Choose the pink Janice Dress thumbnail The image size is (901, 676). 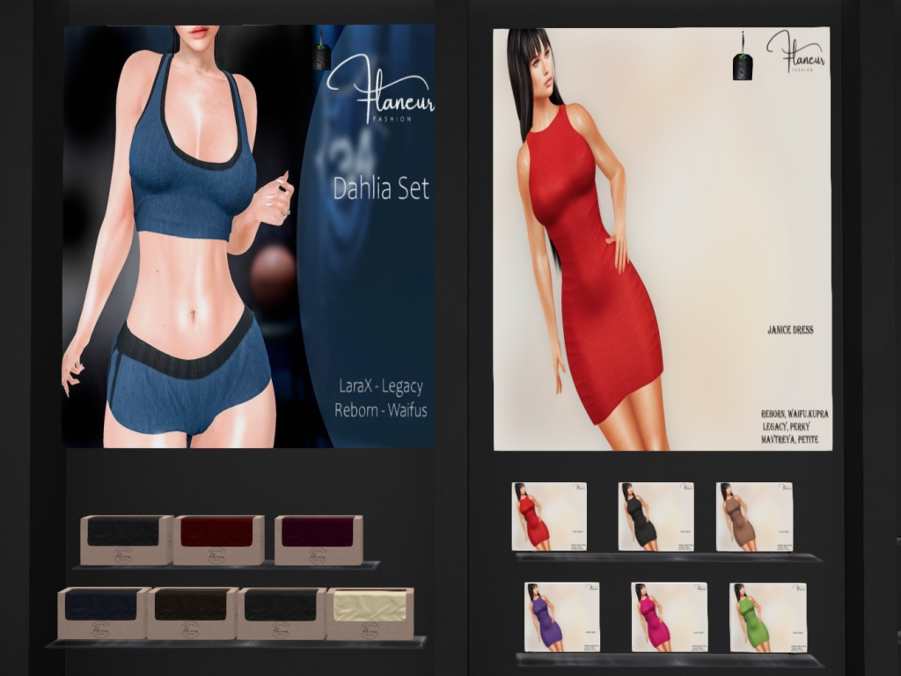point(669,617)
